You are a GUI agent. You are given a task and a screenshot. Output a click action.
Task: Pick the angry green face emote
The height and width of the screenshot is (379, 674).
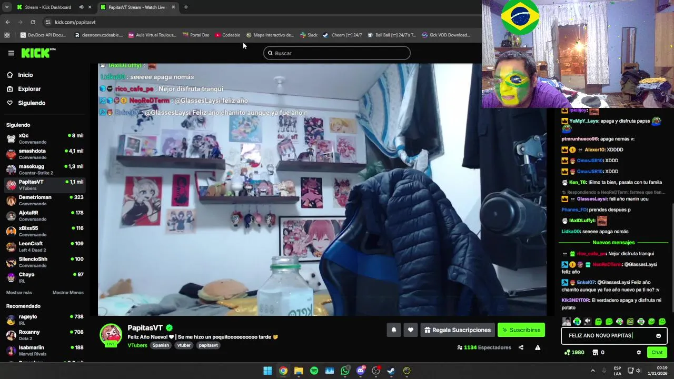tap(630, 322)
